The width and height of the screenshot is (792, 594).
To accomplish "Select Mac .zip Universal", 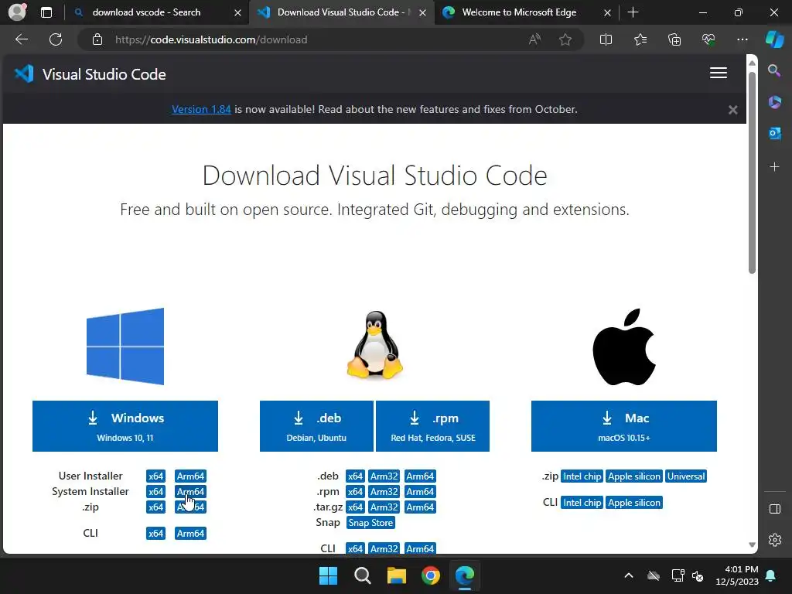I will coord(686,476).
